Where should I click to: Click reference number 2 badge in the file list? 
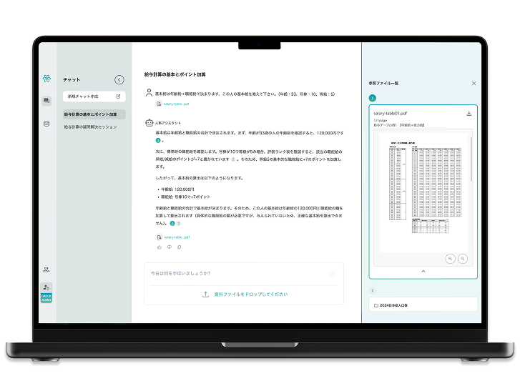(373, 291)
